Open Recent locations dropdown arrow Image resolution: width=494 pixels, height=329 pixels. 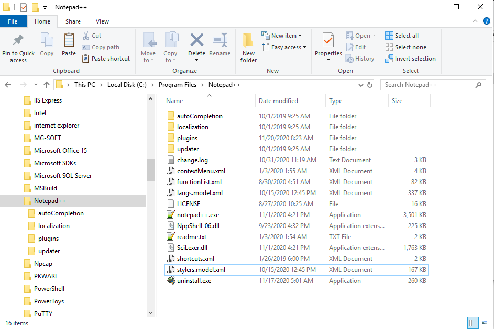pyautogui.click(x=36, y=85)
